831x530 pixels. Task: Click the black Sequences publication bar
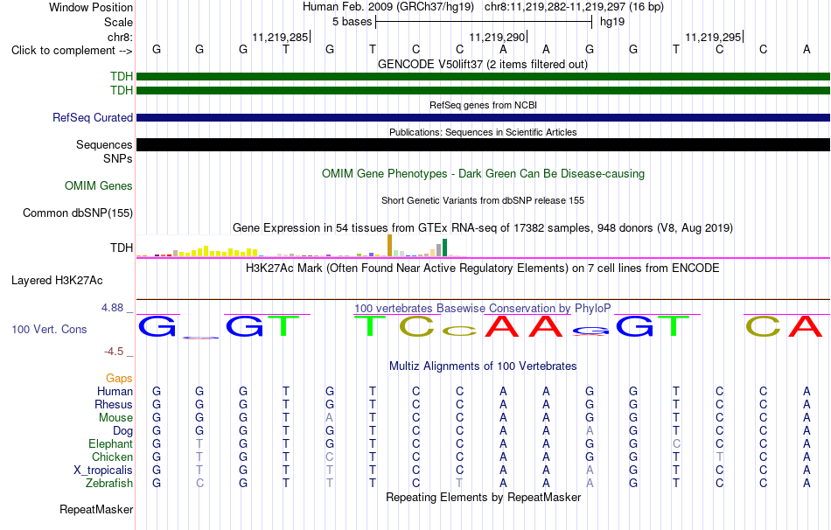pos(483,144)
